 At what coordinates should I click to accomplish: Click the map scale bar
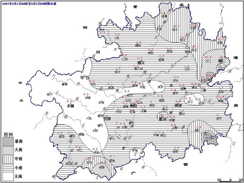tap(231, 180)
